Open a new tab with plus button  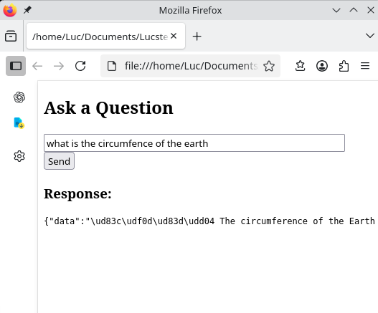coord(197,37)
